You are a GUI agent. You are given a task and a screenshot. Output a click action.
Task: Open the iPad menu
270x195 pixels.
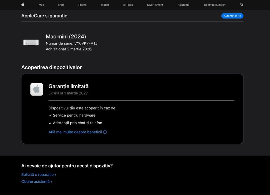(61, 5)
